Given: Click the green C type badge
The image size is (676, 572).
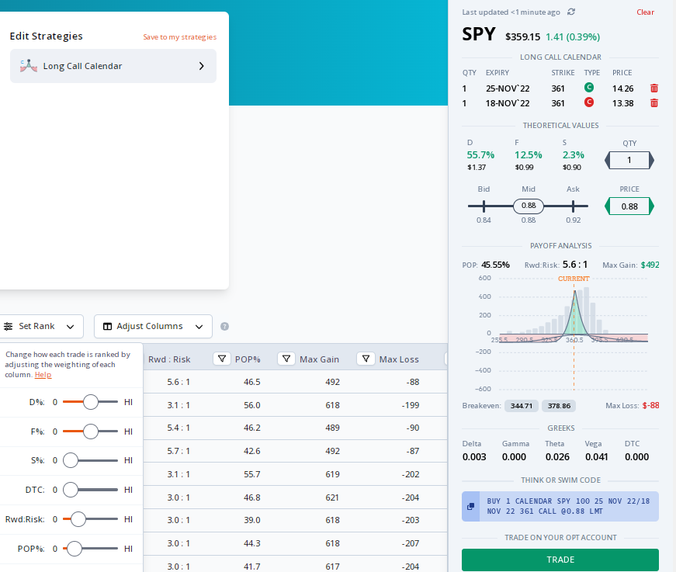Looking at the screenshot, I should point(589,88).
